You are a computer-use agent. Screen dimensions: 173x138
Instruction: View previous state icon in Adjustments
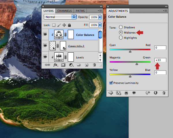[x=148, y=93]
